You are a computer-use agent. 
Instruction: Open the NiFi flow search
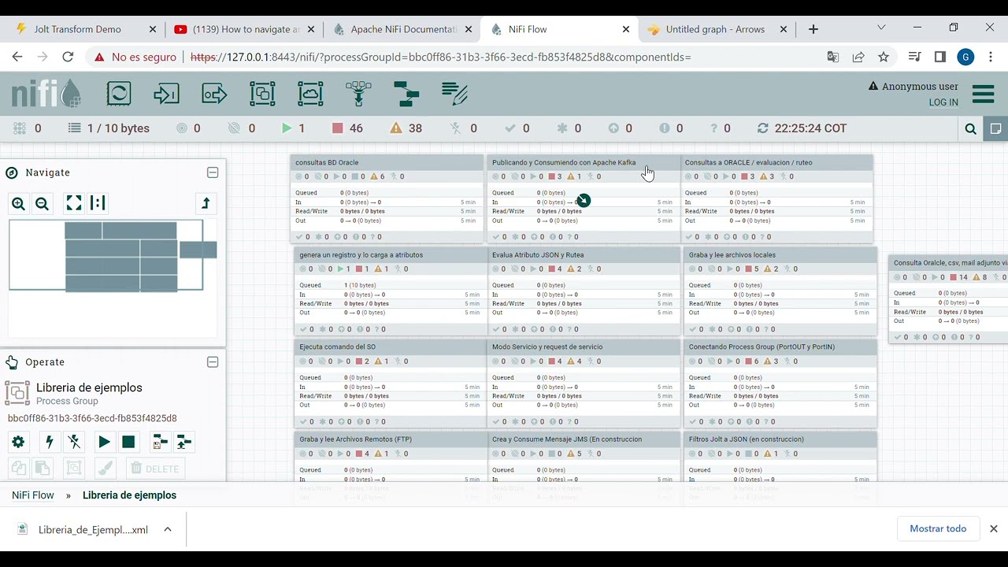pyautogui.click(x=970, y=128)
